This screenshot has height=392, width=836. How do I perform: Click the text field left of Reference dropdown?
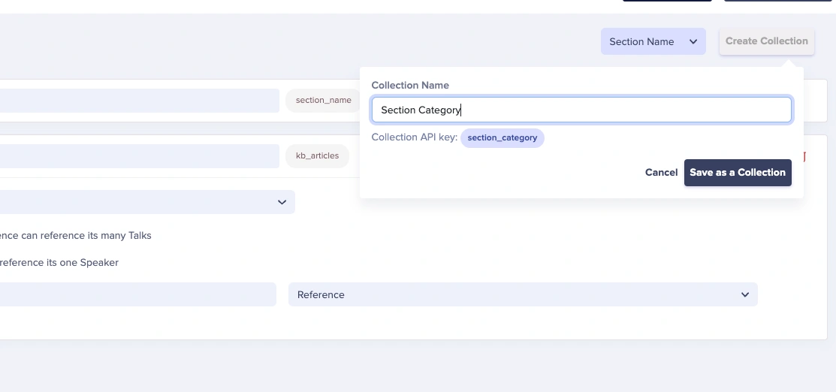pos(137,294)
